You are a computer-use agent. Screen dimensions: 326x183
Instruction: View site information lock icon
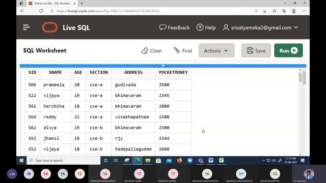52,11
